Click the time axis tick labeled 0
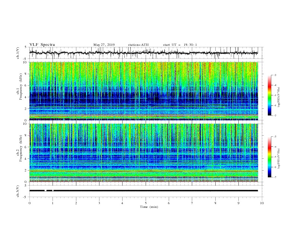Screen dimensions: 295x228 click(x=29, y=203)
